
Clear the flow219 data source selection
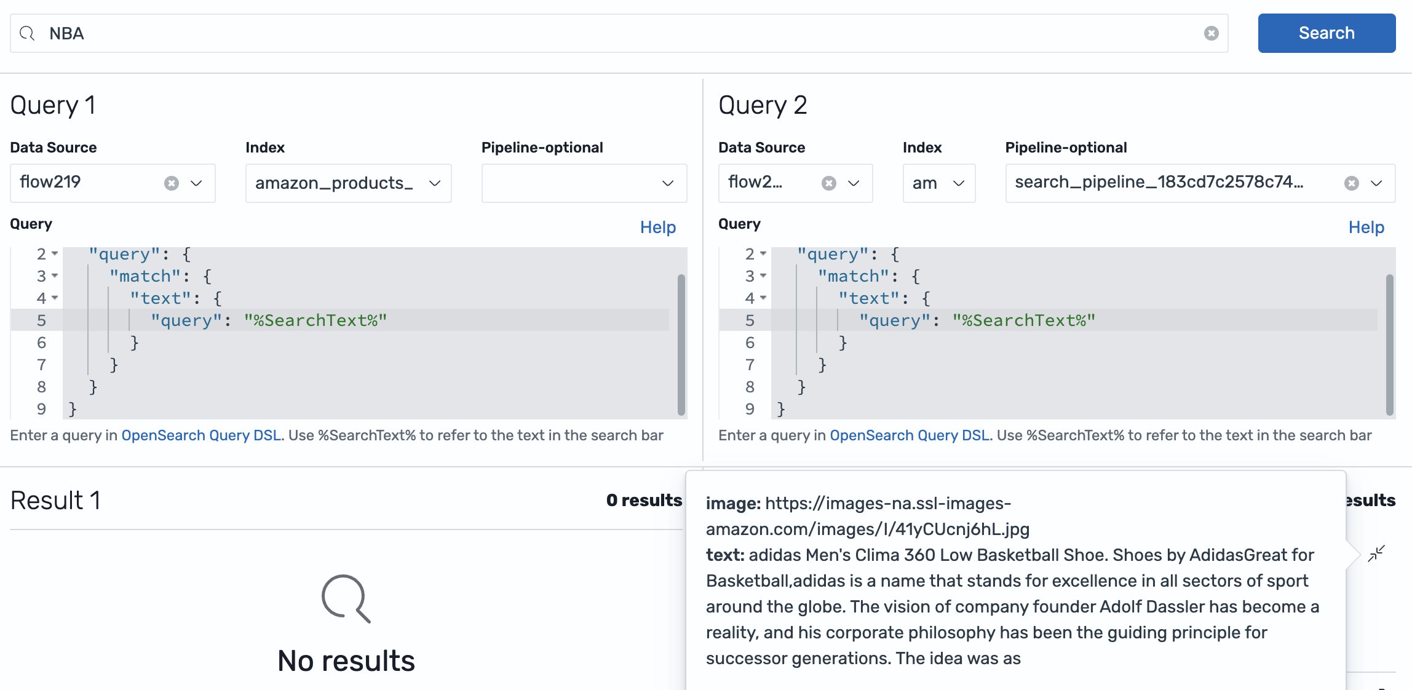172,183
